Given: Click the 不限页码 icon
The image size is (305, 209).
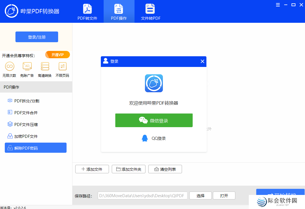Looking at the screenshot, I should [62, 66].
